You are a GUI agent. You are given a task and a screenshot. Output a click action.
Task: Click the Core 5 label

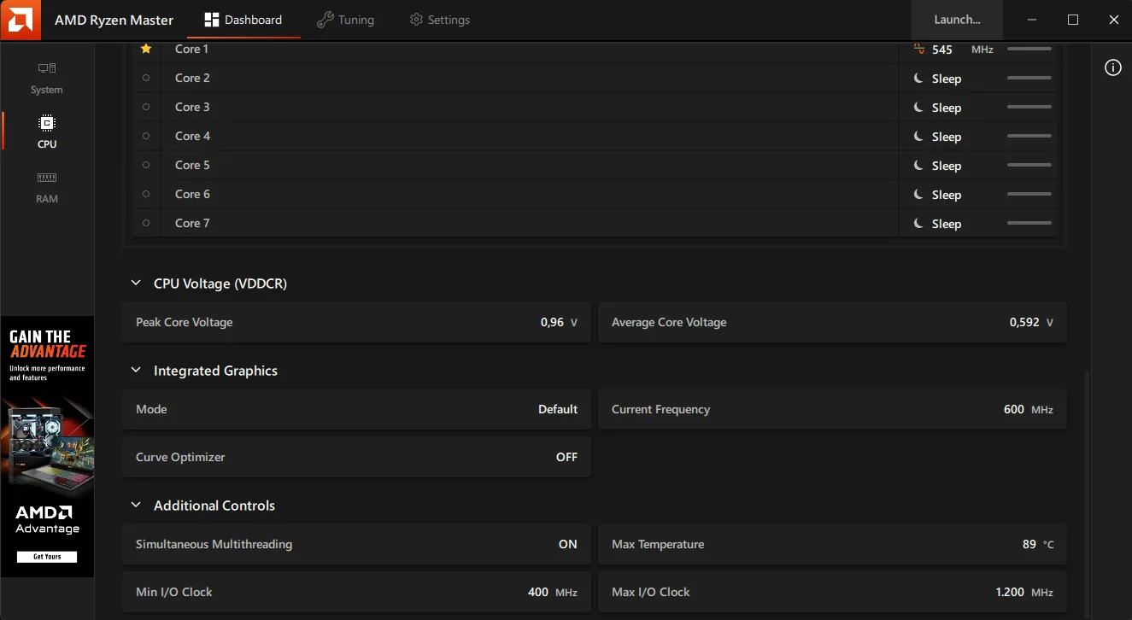coord(192,165)
